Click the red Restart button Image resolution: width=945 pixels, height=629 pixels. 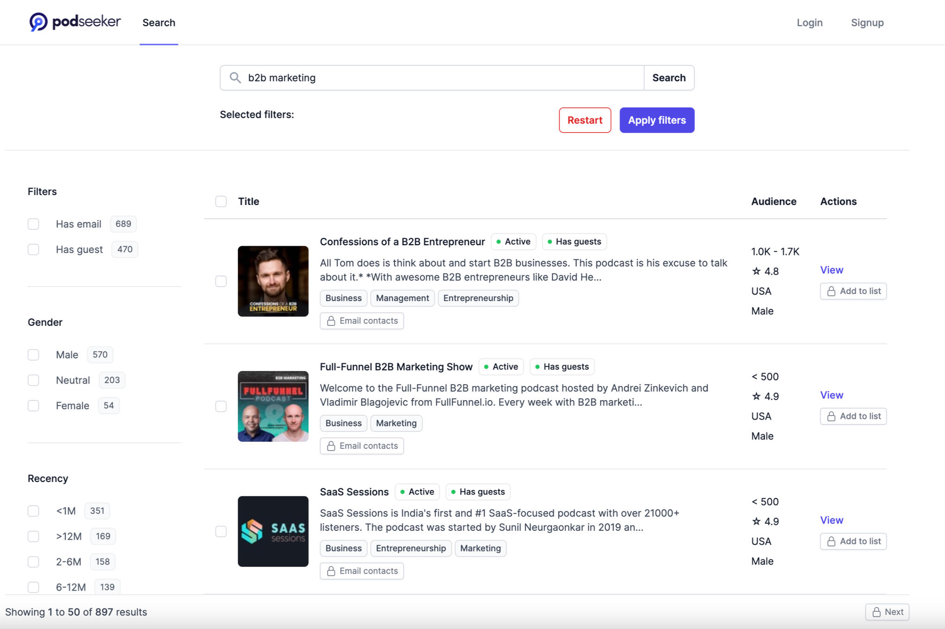pyautogui.click(x=585, y=120)
